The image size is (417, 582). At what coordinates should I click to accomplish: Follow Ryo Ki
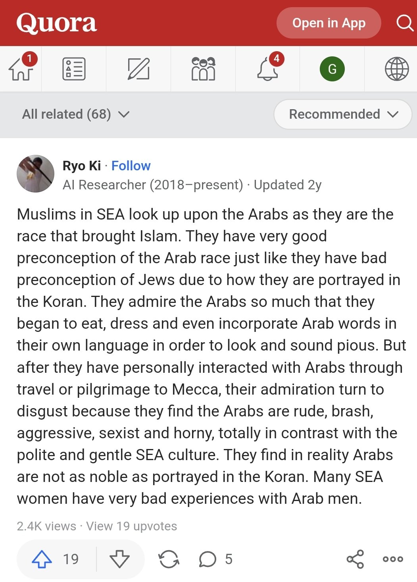(x=131, y=166)
